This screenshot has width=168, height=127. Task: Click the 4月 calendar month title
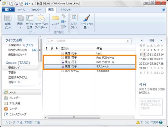coord(151,40)
